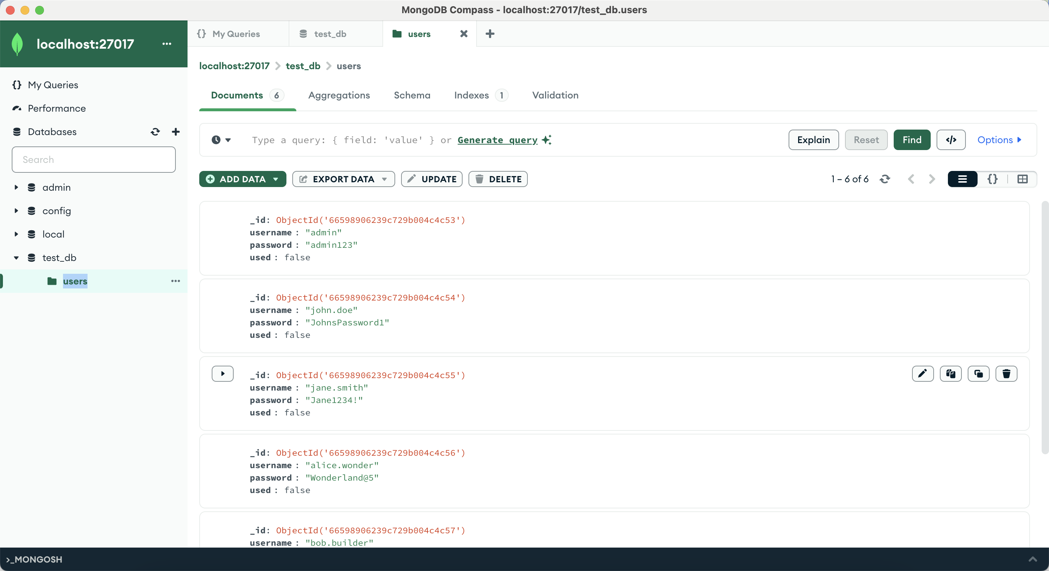Refresh the documents result count
1049x571 pixels.
coord(885,179)
